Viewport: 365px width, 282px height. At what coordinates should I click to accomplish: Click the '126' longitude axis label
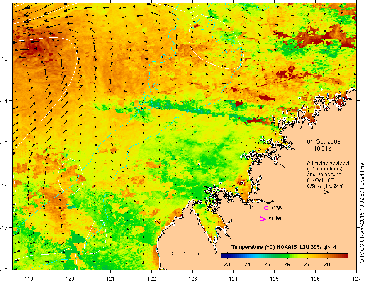315,279
